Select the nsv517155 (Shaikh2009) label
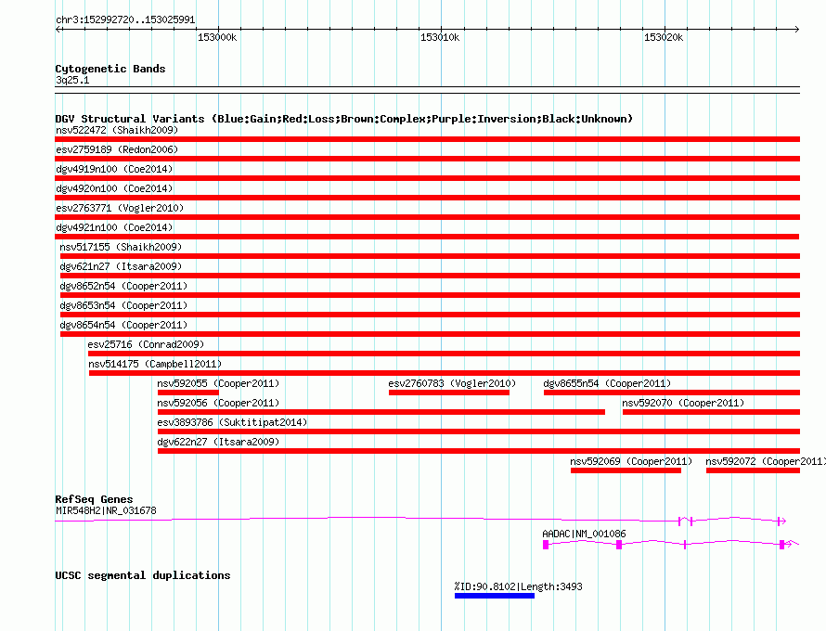The width and height of the screenshot is (826, 631). coord(121,247)
